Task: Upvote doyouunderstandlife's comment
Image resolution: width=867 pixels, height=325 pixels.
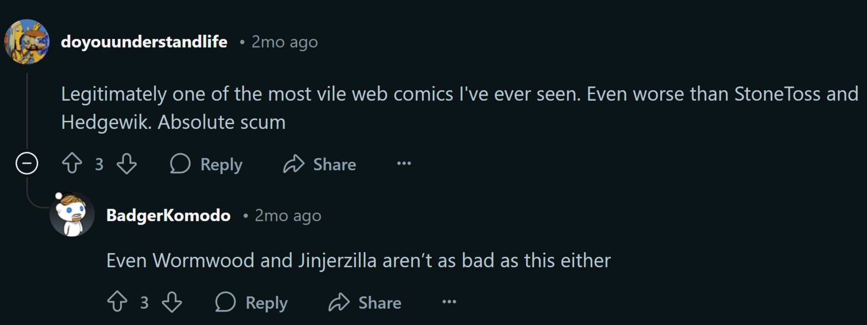Action: coord(72,164)
